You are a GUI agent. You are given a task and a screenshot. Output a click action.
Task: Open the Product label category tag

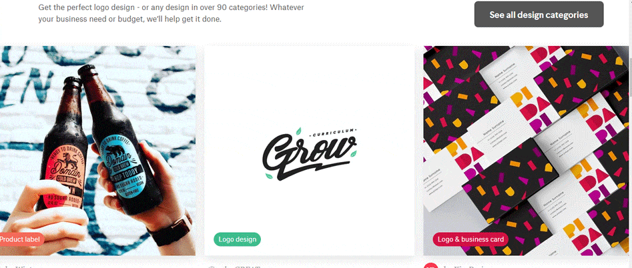coord(21,239)
